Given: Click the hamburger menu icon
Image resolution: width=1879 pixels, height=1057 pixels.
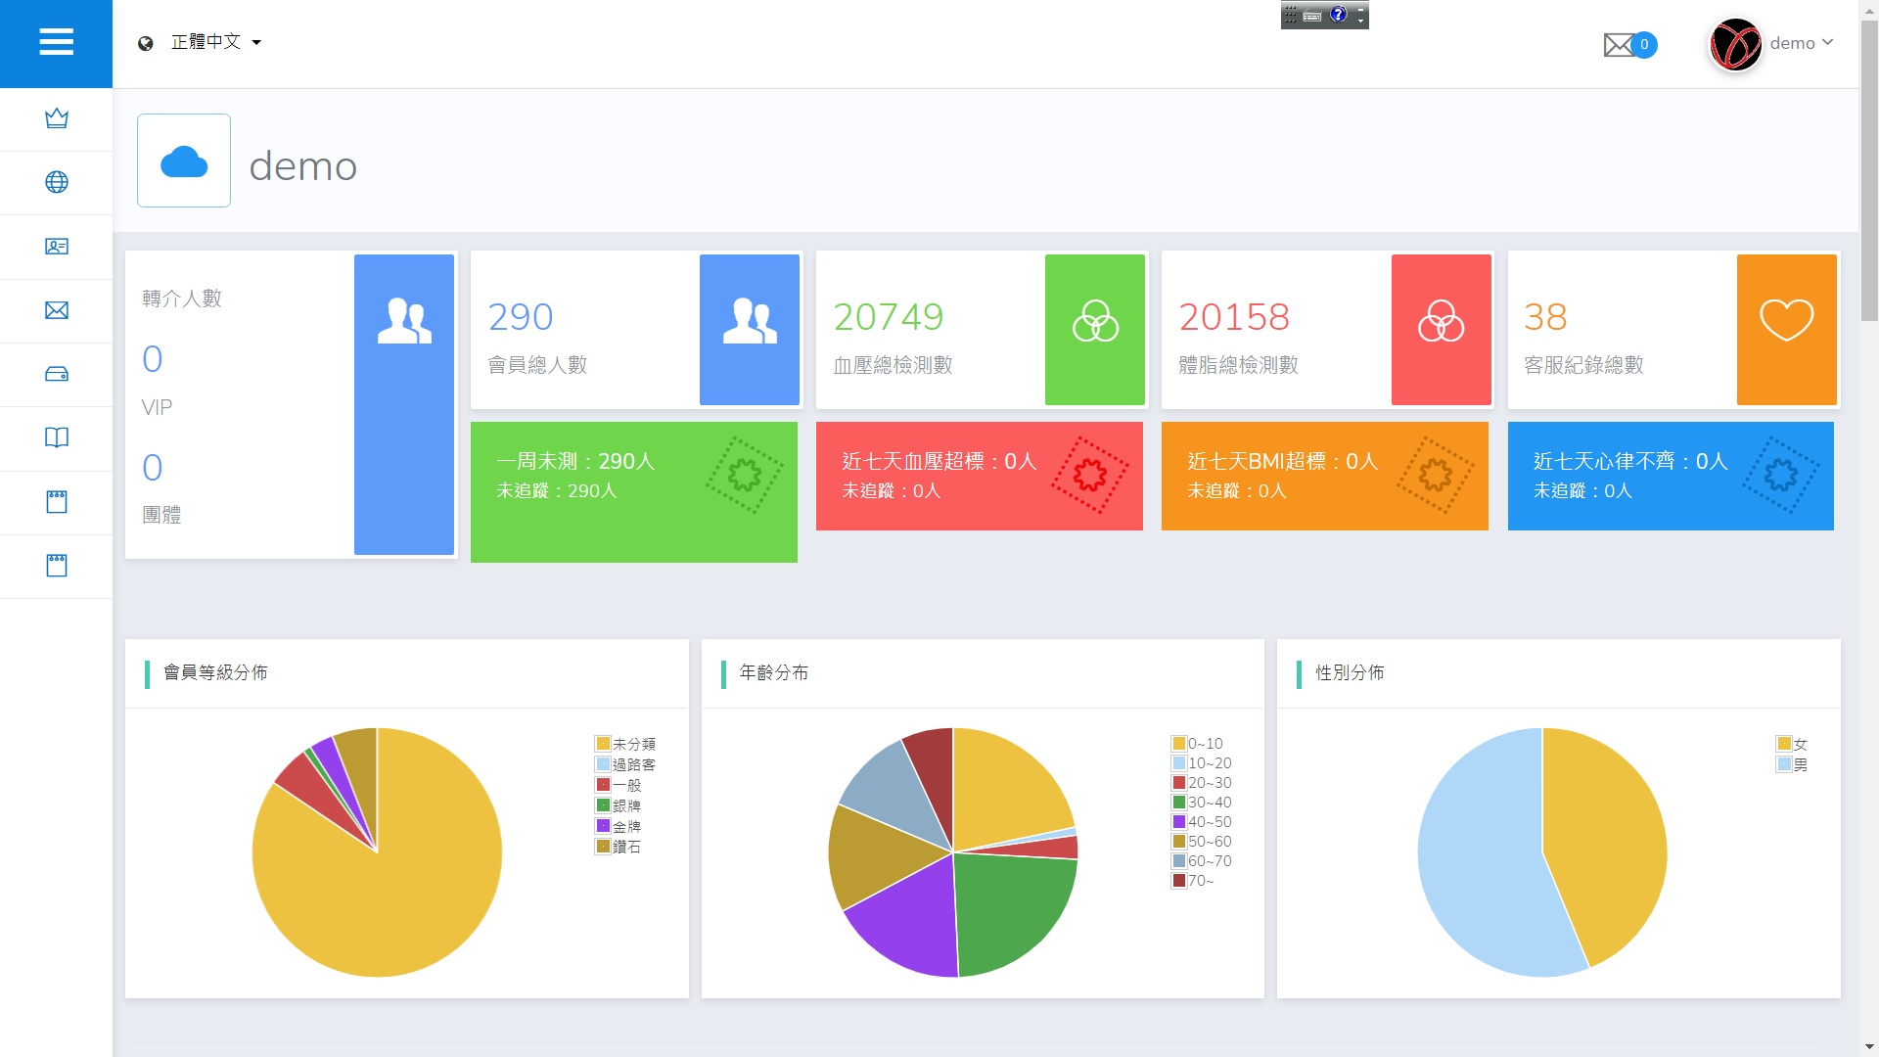Looking at the screenshot, I should [x=56, y=42].
